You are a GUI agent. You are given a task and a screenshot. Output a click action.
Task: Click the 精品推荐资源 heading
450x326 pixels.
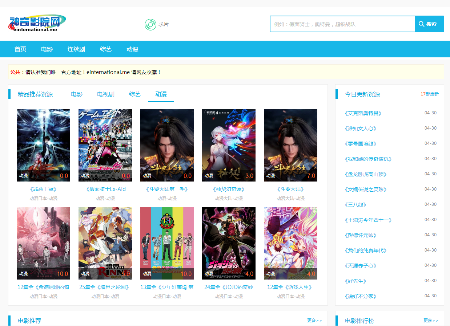pyautogui.click(x=35, y=94)
